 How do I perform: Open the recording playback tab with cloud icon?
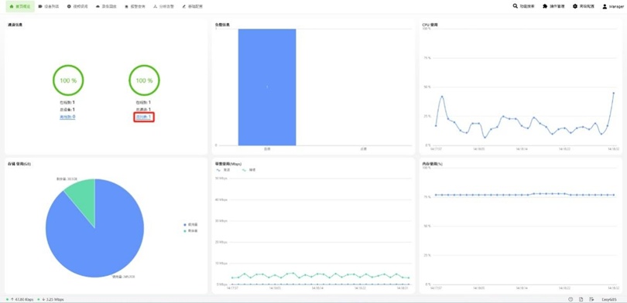[106, 6]
